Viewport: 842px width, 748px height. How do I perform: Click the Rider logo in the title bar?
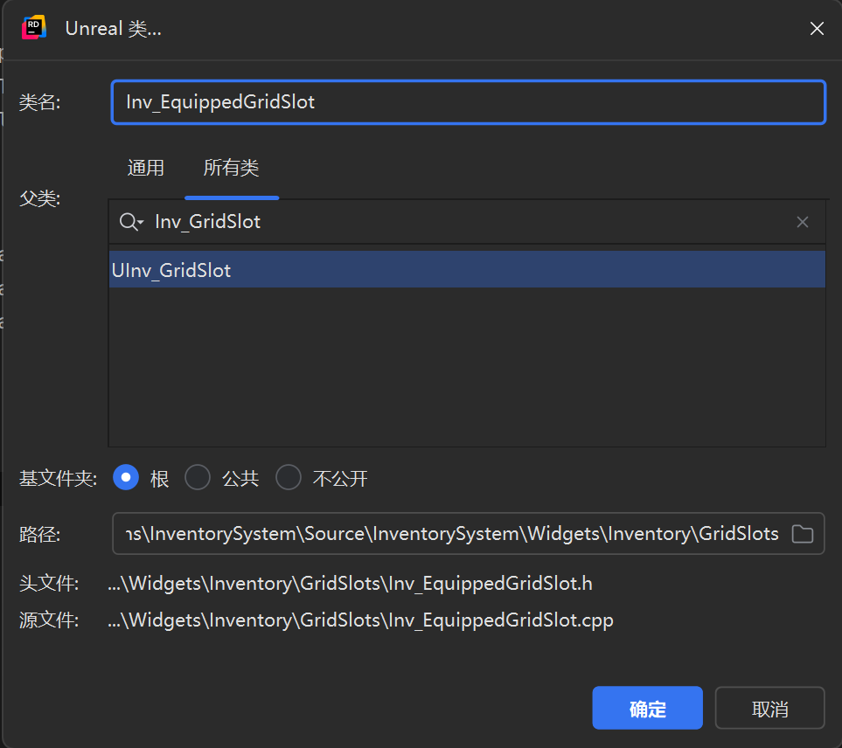(x=34, y=28)
